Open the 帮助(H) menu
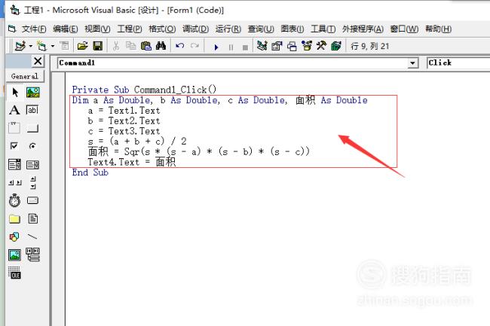This screenshot has height=326, width=490. click(x=439, y=29)
